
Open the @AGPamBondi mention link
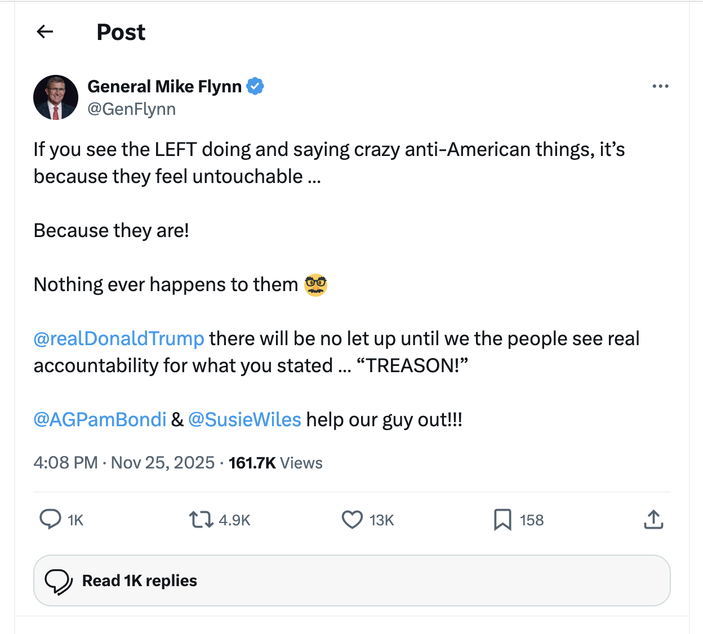[x=100, y=419]
